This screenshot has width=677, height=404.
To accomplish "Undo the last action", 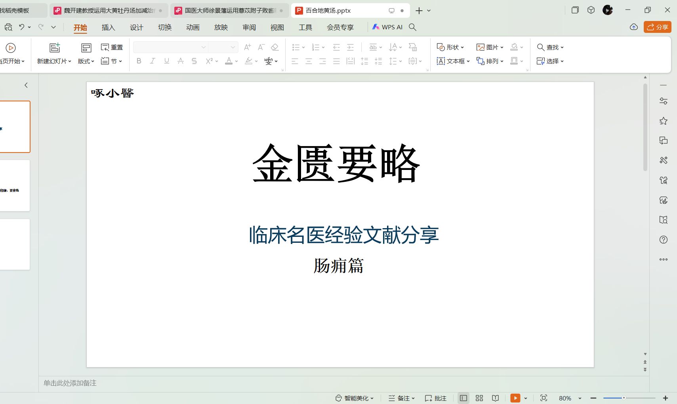I will pos(22,27).
